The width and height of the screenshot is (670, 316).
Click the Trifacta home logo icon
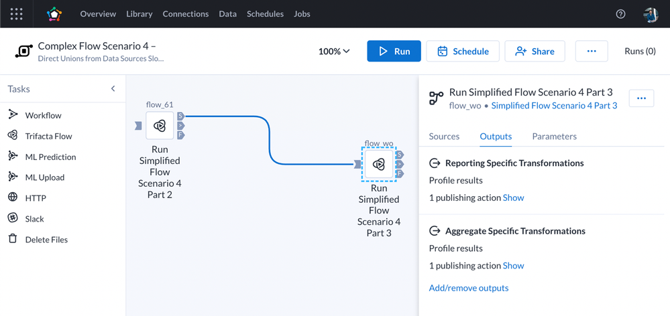pyautogui.click(x=54, y=13)
